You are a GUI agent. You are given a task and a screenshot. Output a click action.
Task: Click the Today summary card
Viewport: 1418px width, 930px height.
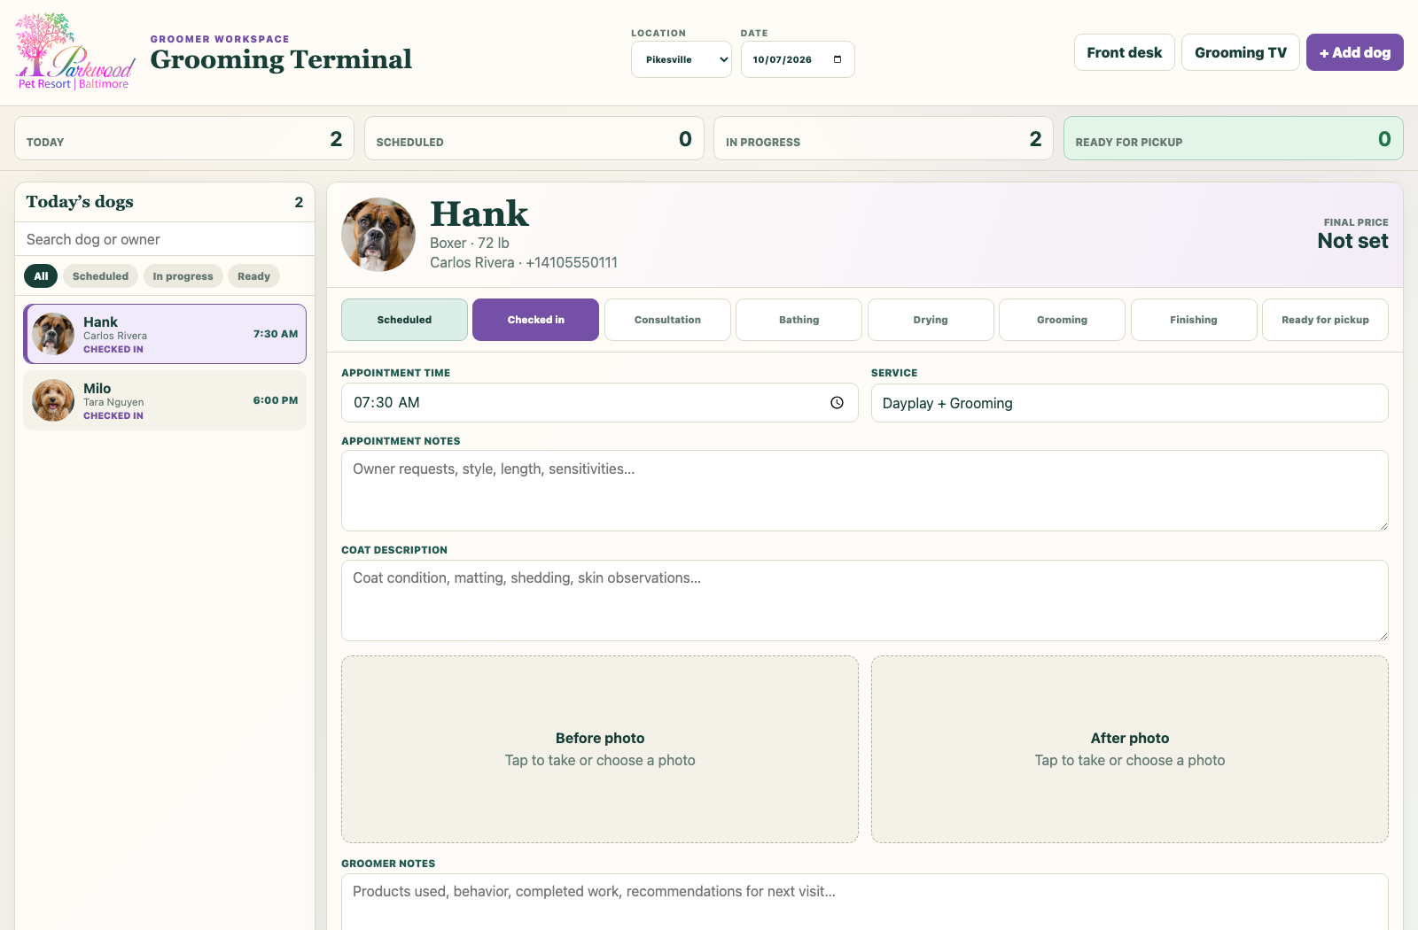point(184,138)
